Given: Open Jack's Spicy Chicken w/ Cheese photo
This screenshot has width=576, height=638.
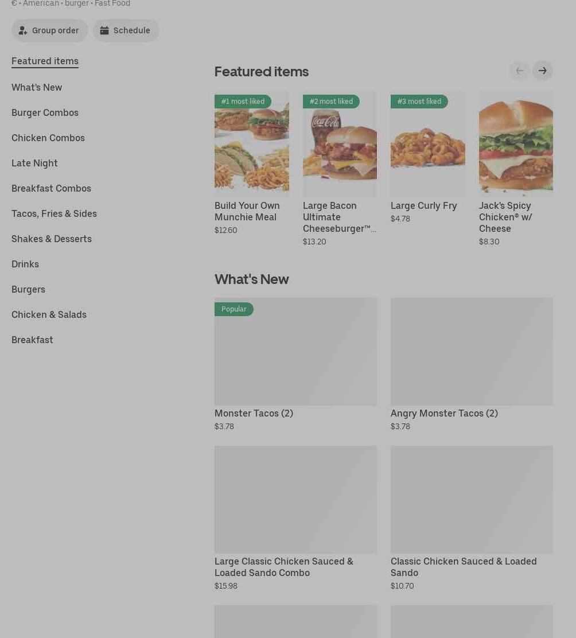Looking at the screenshot, I should pos(516,143).
